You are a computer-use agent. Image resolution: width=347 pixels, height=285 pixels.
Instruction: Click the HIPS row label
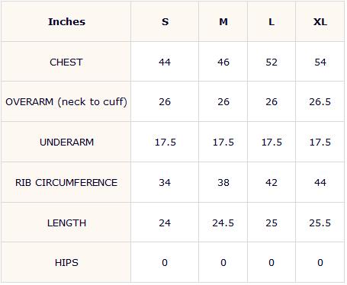pyautogui.click(x=66, y=263)
